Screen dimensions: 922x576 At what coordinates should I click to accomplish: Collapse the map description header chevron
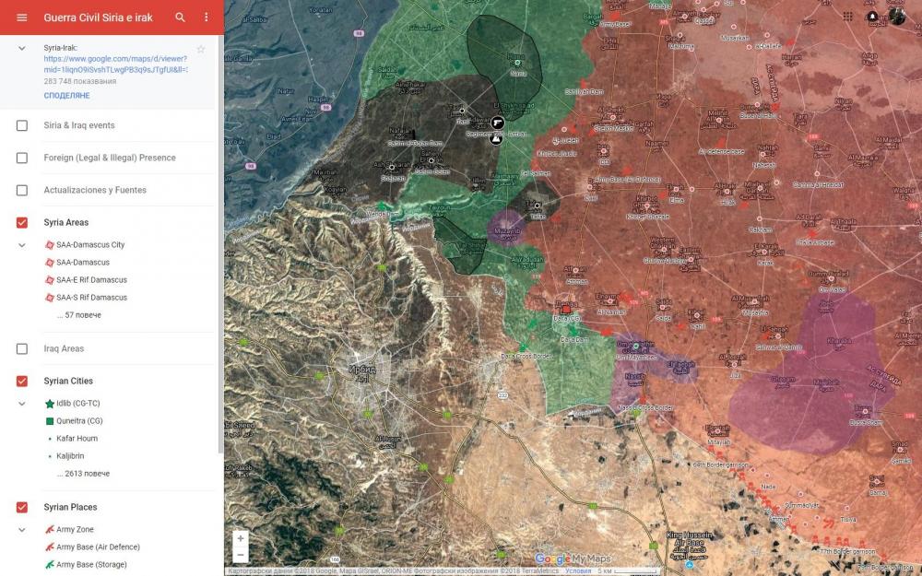click(x=22, y=48)
